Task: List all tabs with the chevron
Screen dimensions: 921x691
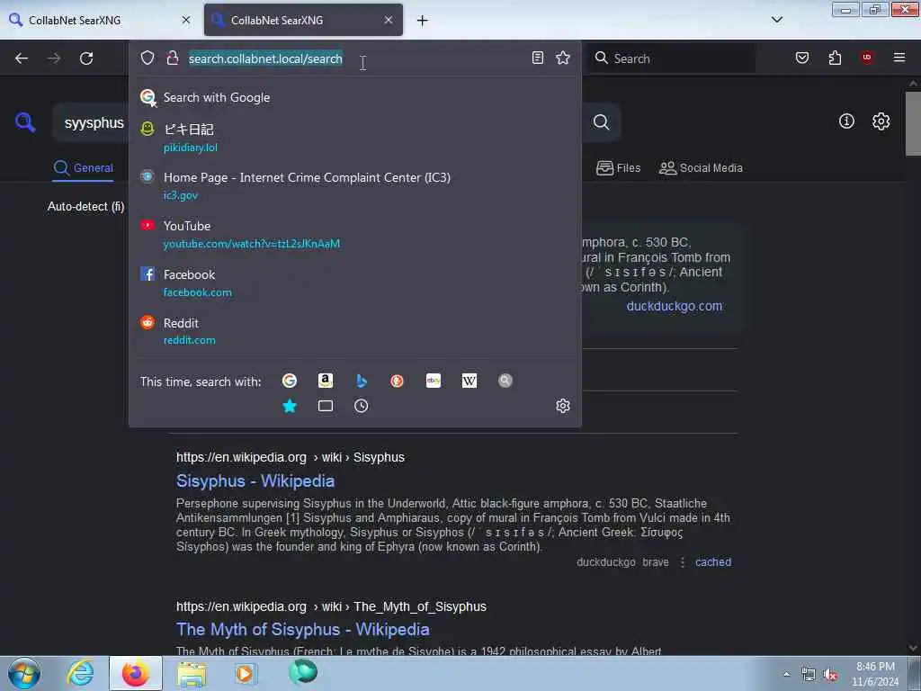Action: coord(776,20)
